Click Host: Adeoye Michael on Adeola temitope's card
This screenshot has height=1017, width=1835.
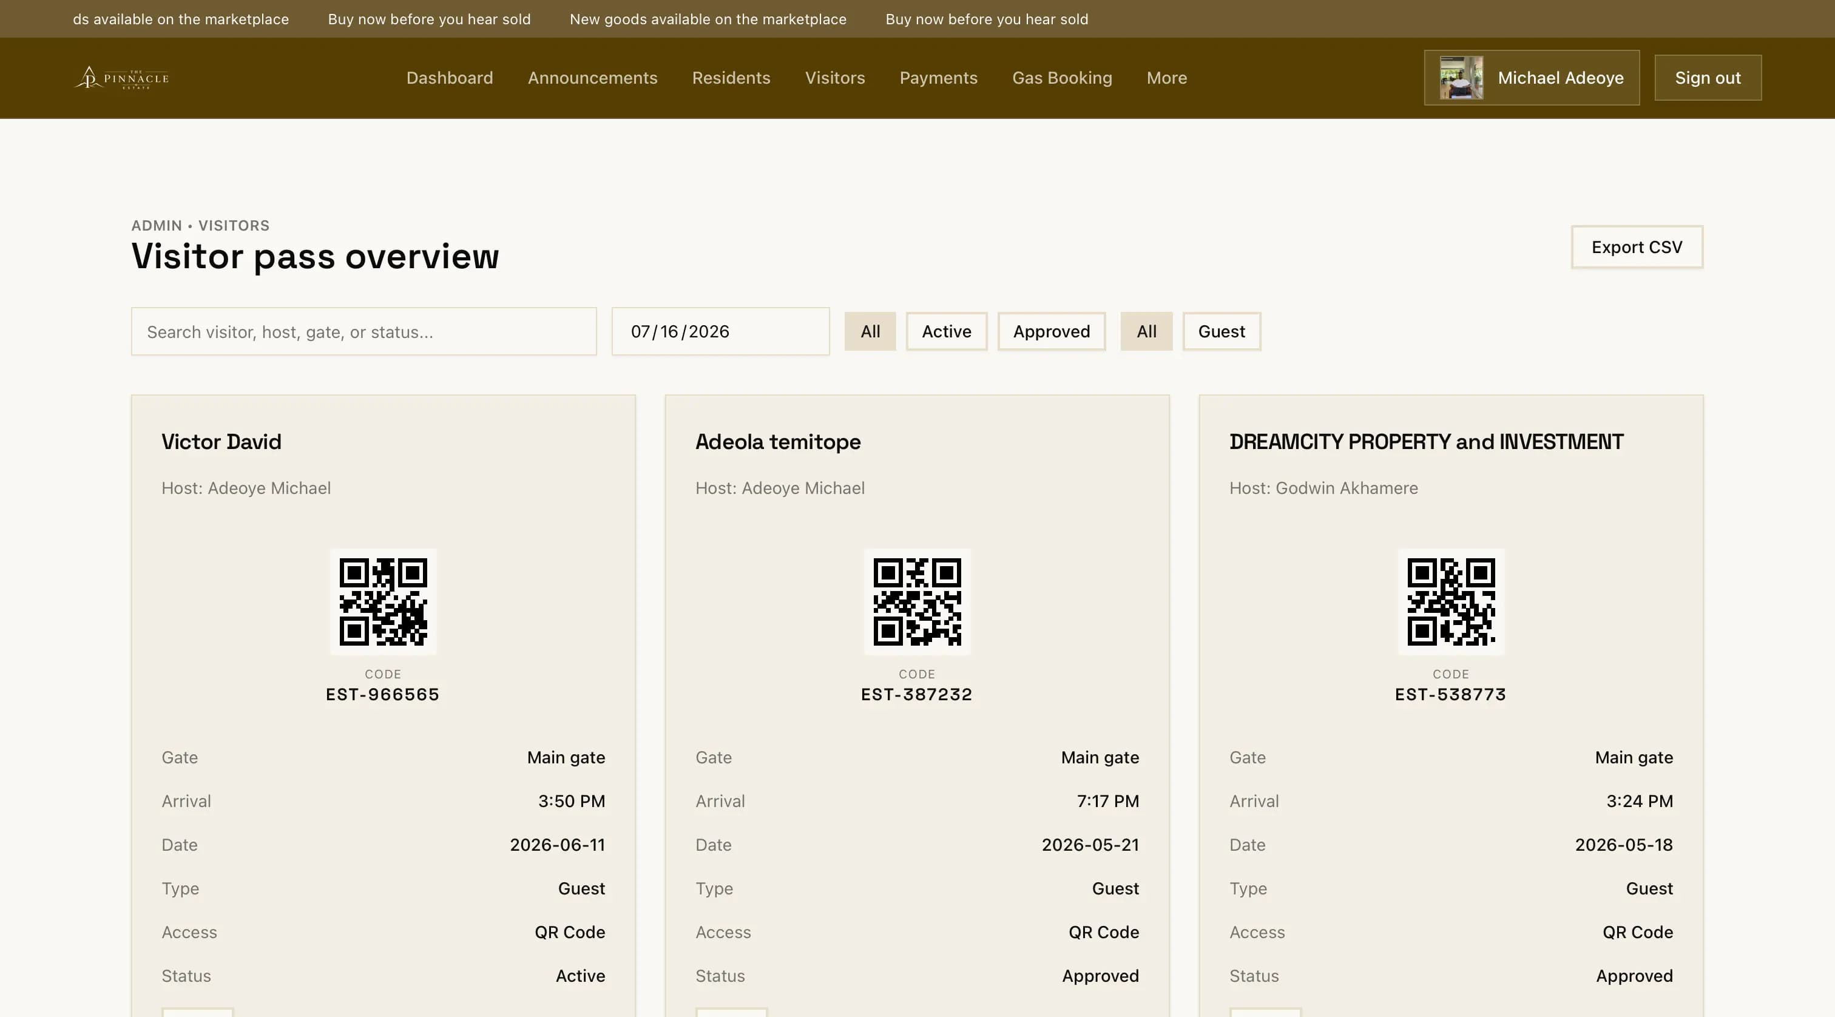coord(780,488)
